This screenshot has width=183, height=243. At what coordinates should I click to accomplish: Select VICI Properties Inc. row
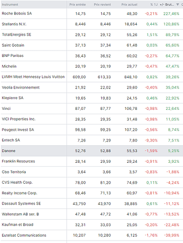[92, 119]
